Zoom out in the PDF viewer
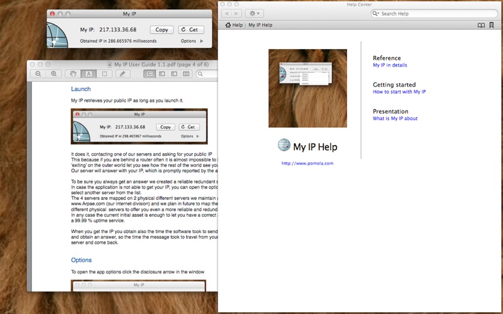The image size is (503, 314). [38, 74]
